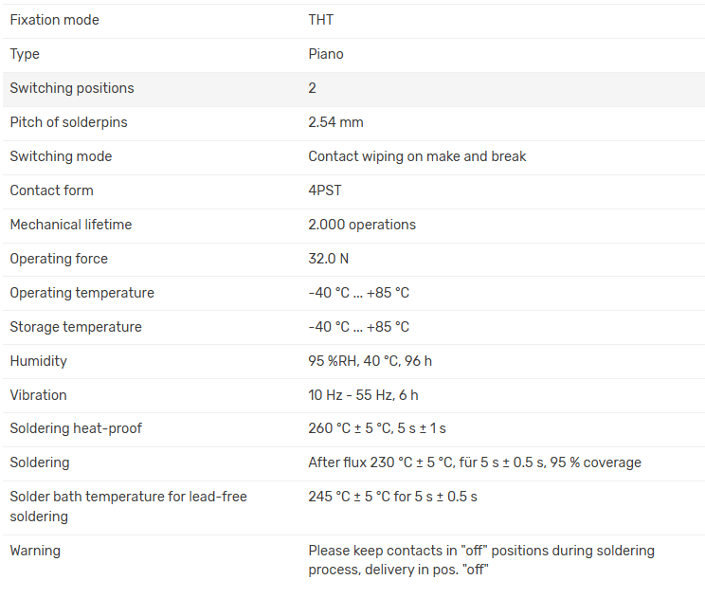Click the '2.54 mm' pitch value
The width and height of the screenshot is (705, 598).
pyautogui.click(x=335, y=122)
